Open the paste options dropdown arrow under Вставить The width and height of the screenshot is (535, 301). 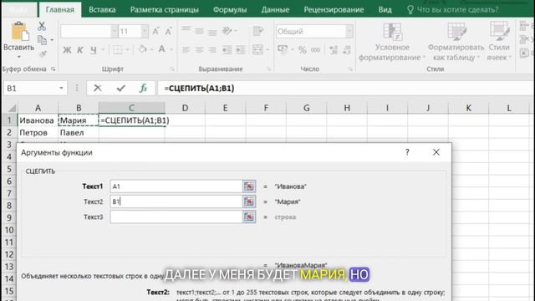tap(18, 57)
